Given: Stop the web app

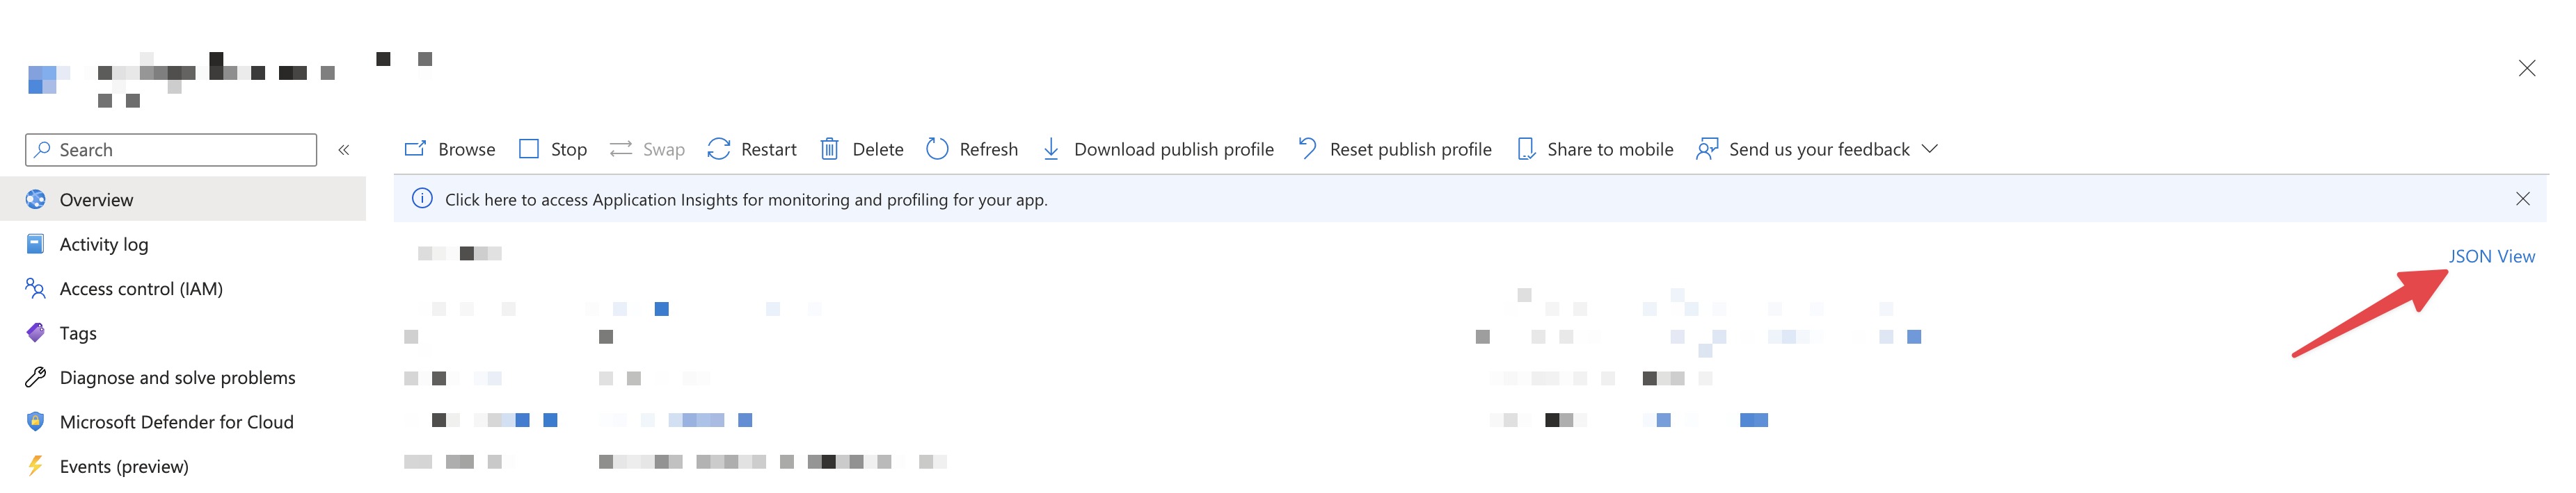Looking at the screenshot, I should [552, 149].
